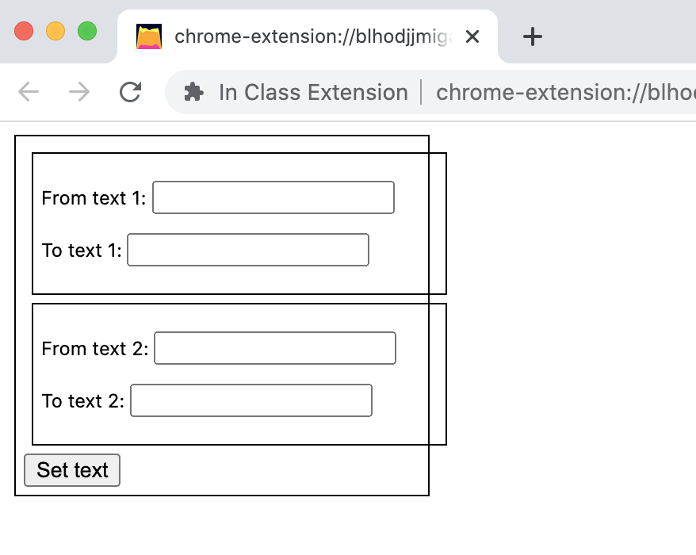Click the In Class Extension label
The height and width of the screenshot is (555, 696).
click(313, 93)
